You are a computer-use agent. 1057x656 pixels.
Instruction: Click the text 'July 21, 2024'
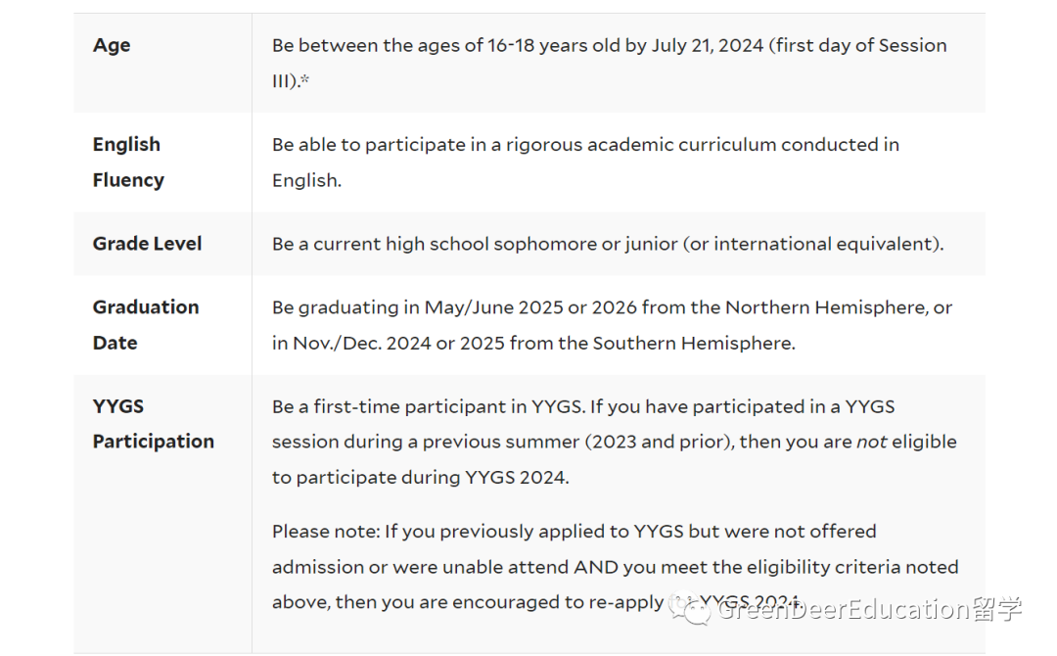point(708,45)
